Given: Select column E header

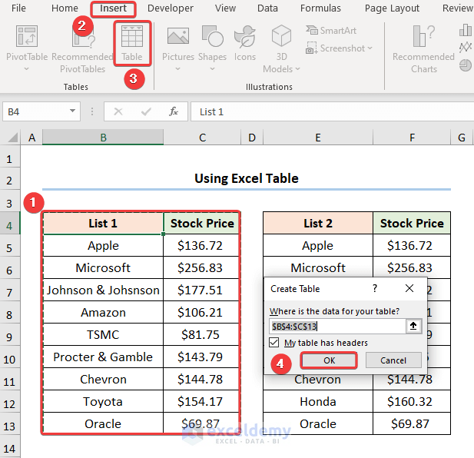Looking at the screenshot, I should pos(318,138).
